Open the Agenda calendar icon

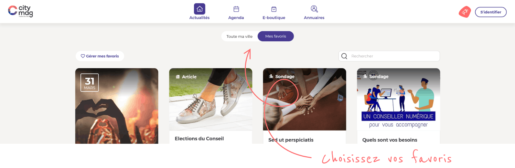tap(236, 9)
